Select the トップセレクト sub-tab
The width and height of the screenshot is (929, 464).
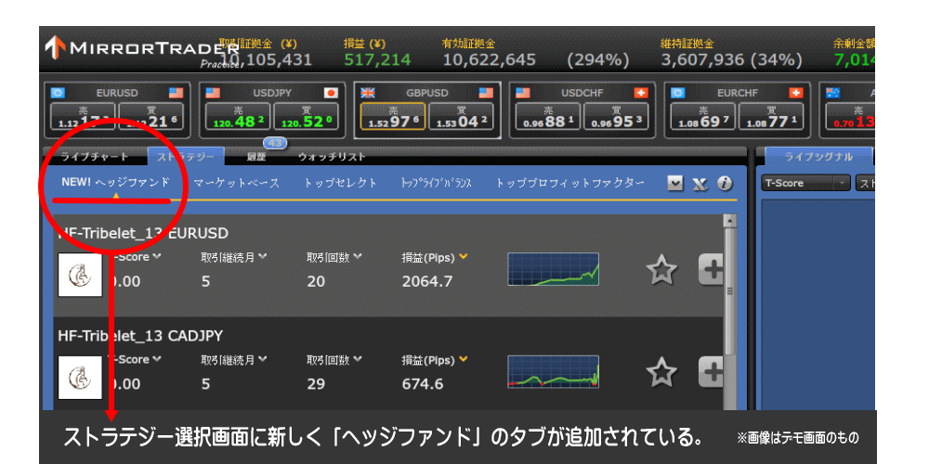(340, 183)
